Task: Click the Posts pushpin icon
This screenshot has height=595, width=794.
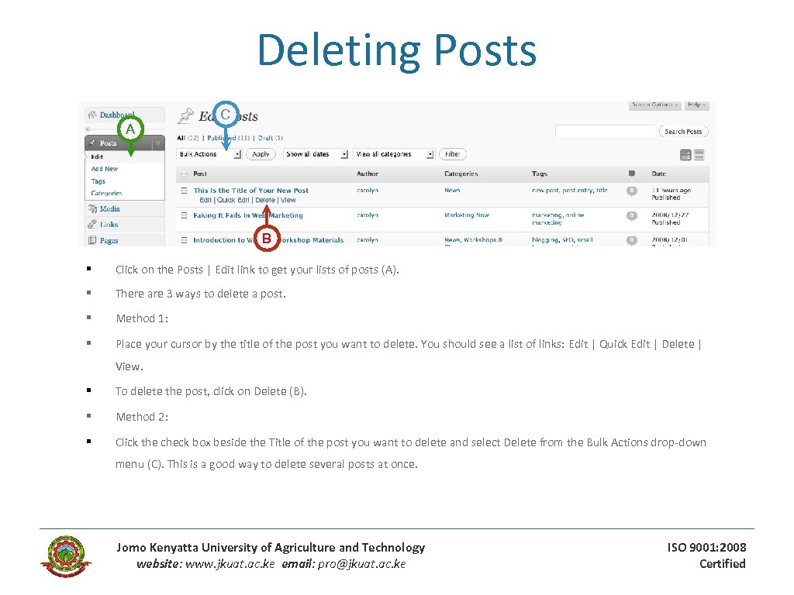Action: [91, 143]
